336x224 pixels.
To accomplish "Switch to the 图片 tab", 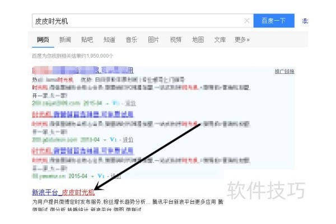I will [153, 40].
